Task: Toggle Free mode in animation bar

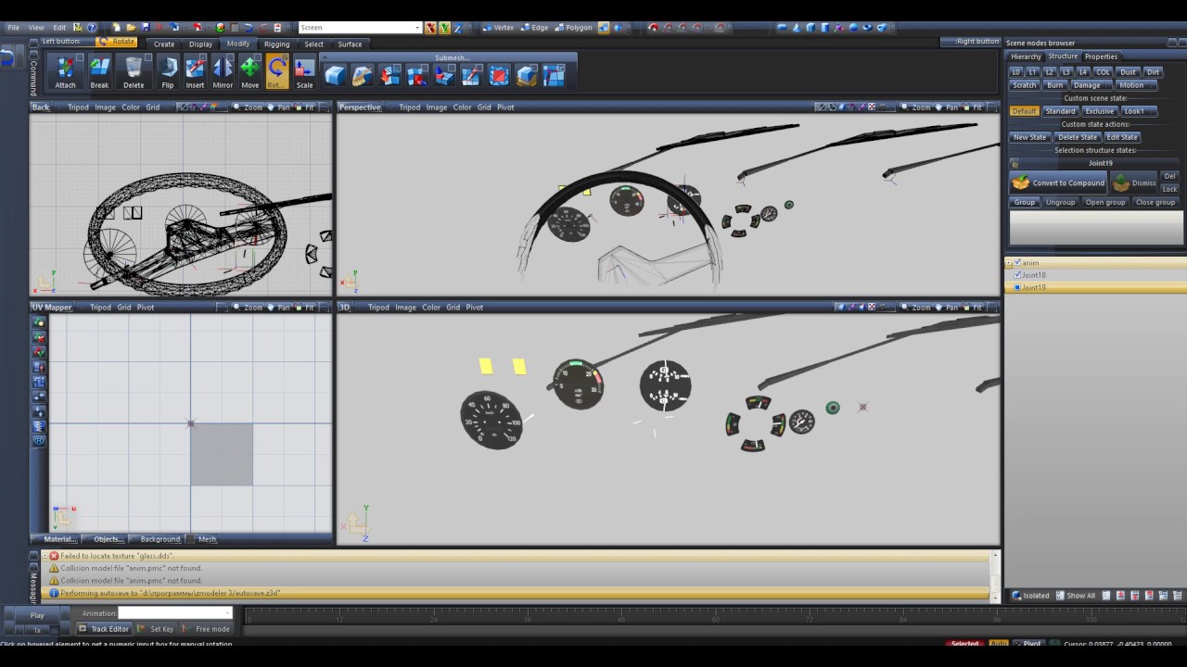Action: pos(206,629)
